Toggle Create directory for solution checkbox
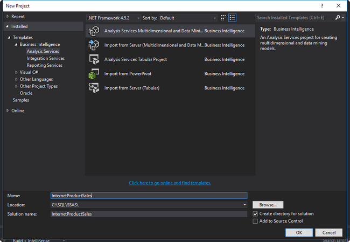Image resolution: width=350 pixels, height=242 pixels. pos(255,214)
